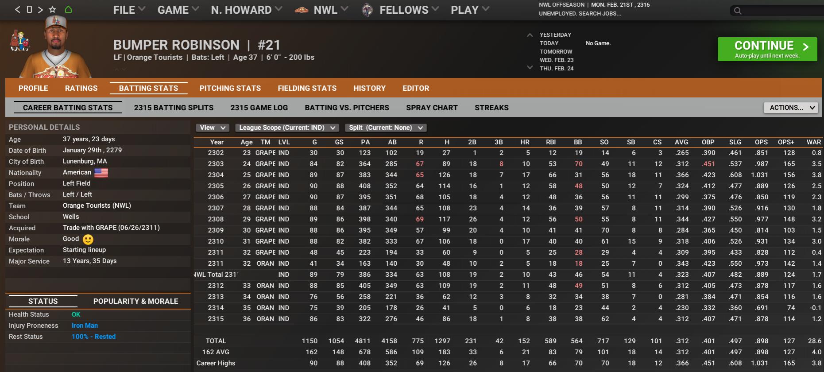Switch to the RATINGS tab
Viewport: 824px width, 372px height.
tap(81, 88)
